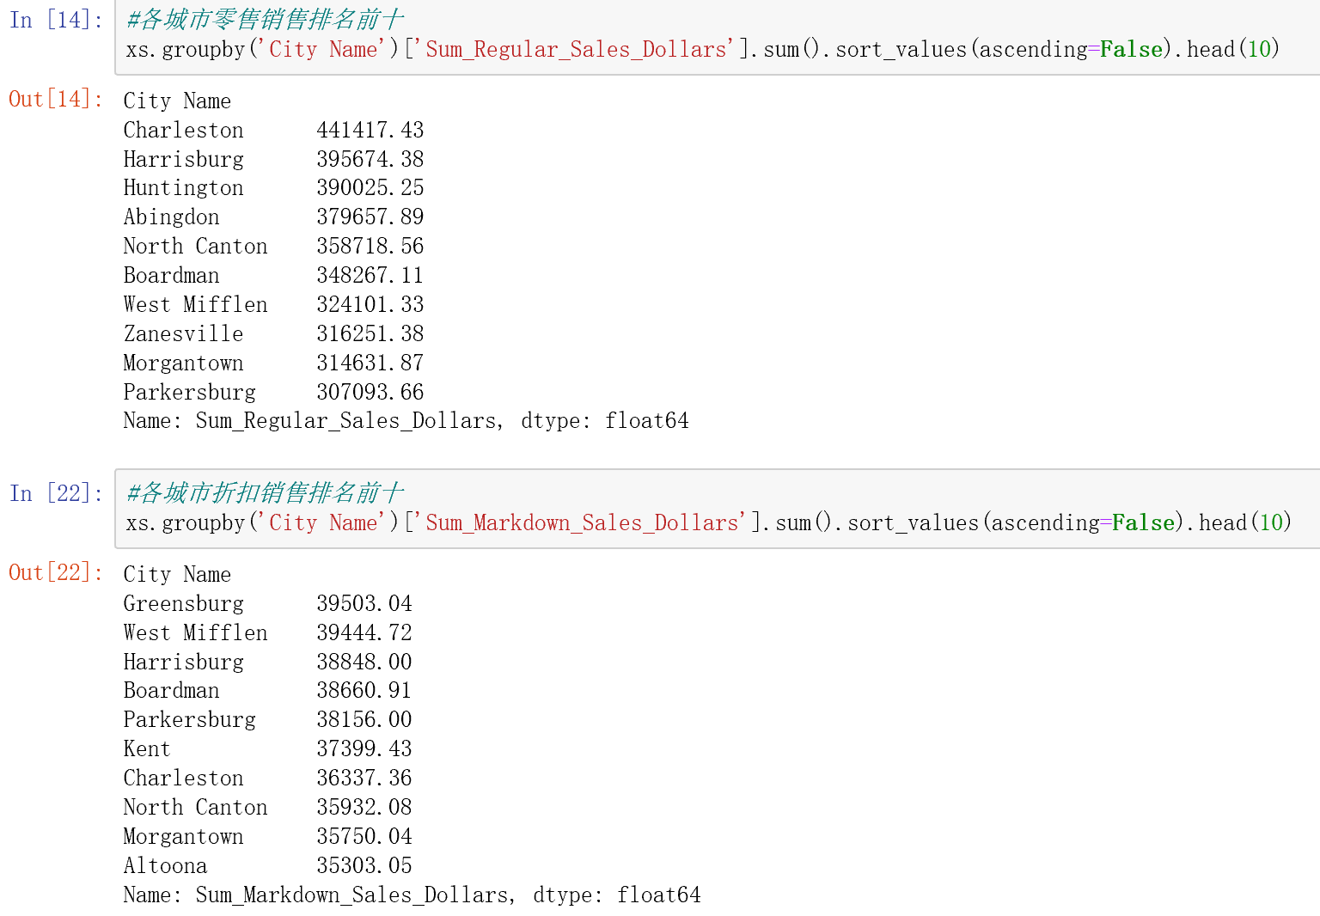Click the Abingdon row label
The width and height of the screenshot is (1320, 916).
coord(172,217)
